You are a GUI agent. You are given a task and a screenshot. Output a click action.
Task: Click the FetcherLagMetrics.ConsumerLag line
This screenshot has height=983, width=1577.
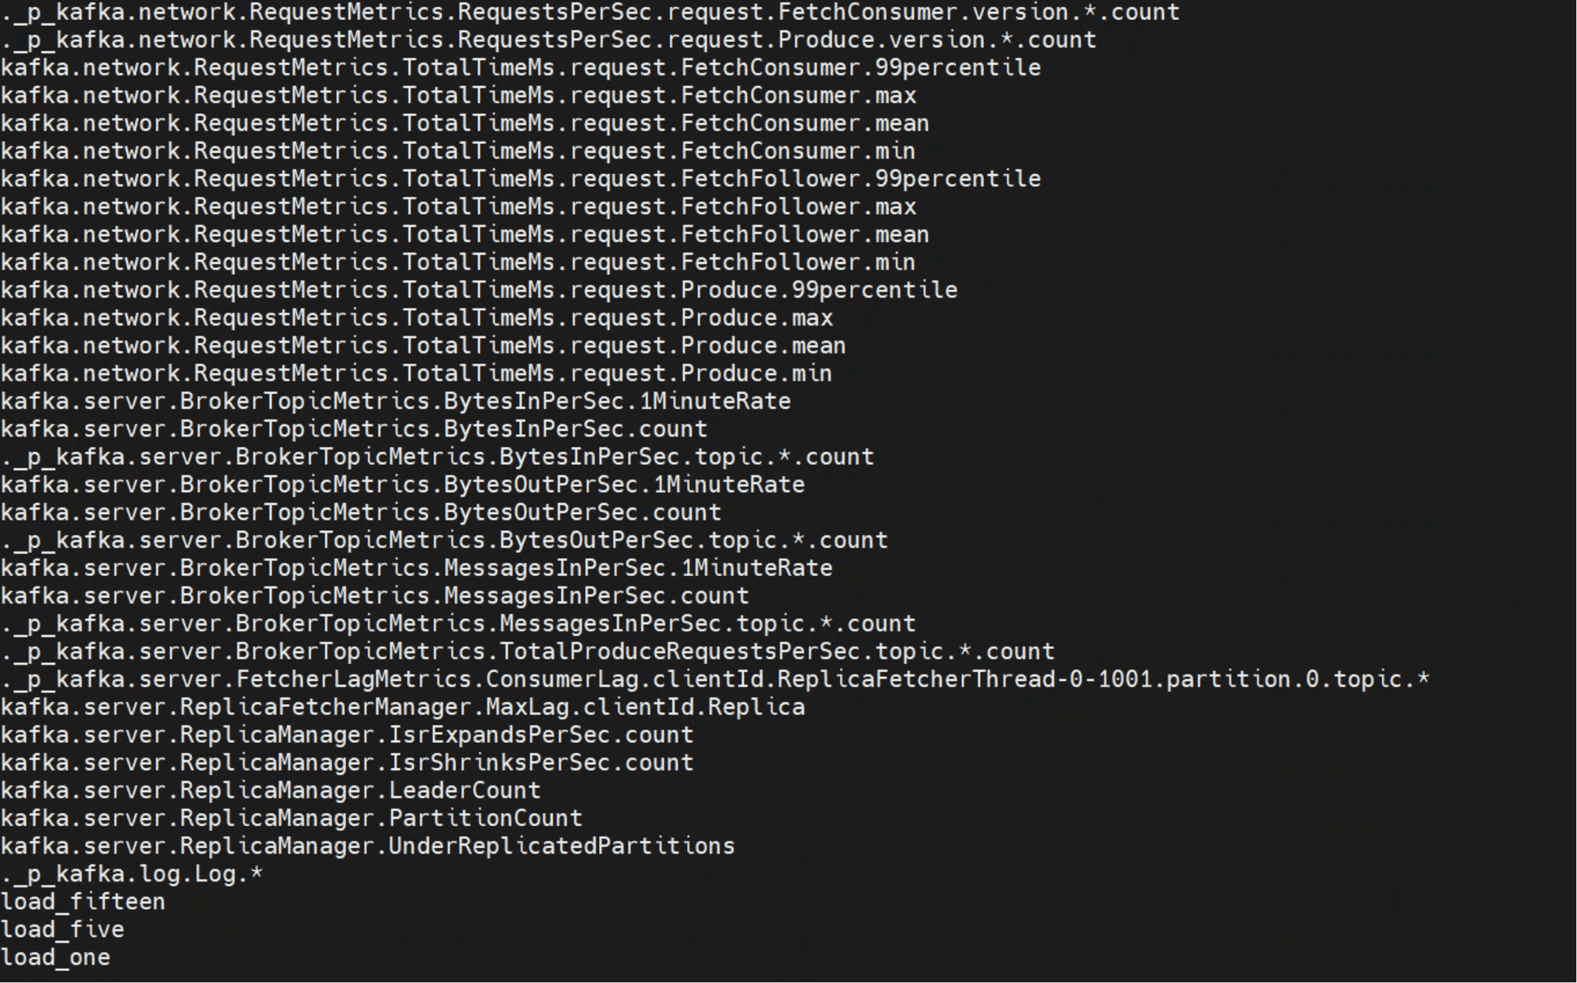pos(715,680)
